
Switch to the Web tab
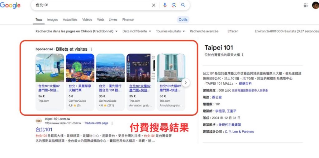tap(100, 20)
